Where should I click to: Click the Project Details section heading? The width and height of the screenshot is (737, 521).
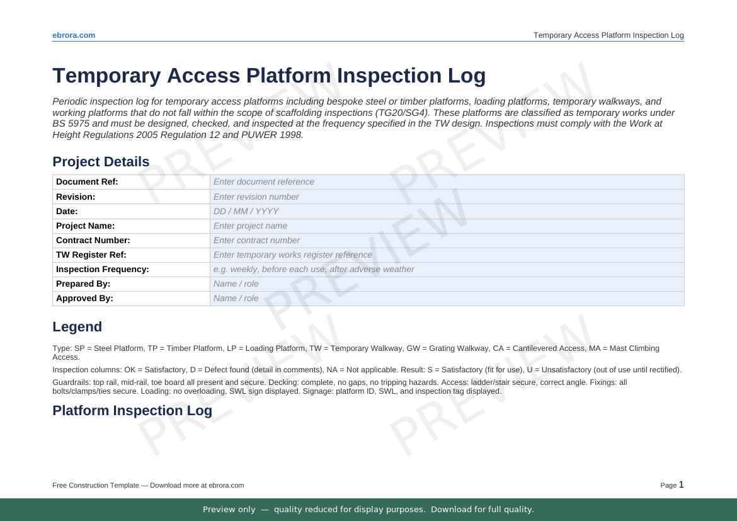pos(101,162)
